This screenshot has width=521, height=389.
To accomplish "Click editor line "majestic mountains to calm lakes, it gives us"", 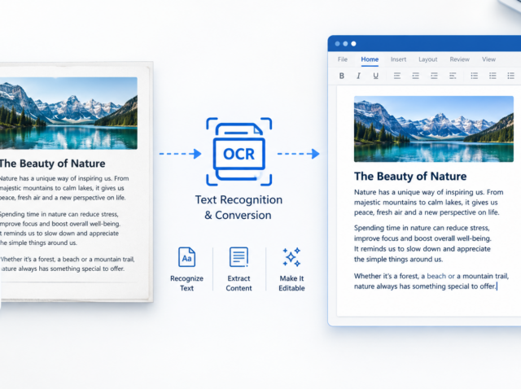I will [x=426, y=203].
